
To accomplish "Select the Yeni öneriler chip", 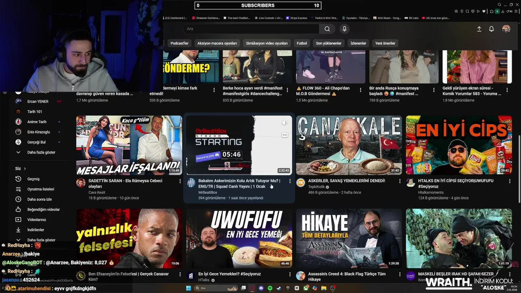I will point(385,43).
